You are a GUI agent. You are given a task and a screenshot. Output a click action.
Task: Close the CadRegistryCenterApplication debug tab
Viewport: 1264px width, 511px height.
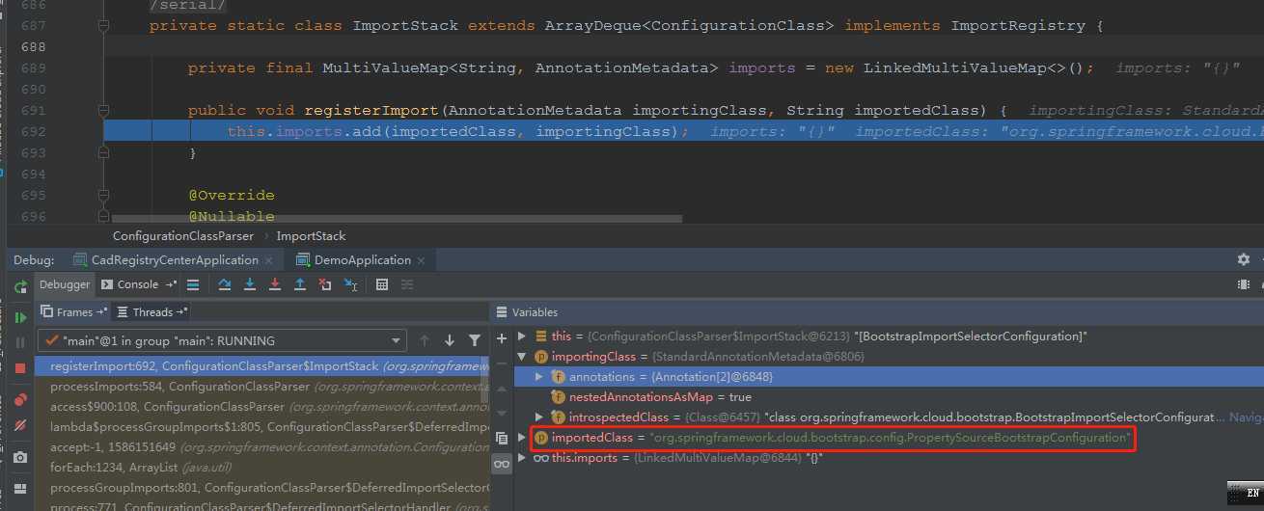tap(269, 260)
